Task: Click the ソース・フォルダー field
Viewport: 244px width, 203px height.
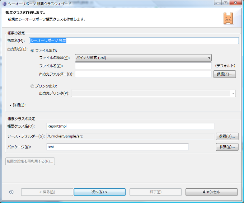Action: (130, 136)
